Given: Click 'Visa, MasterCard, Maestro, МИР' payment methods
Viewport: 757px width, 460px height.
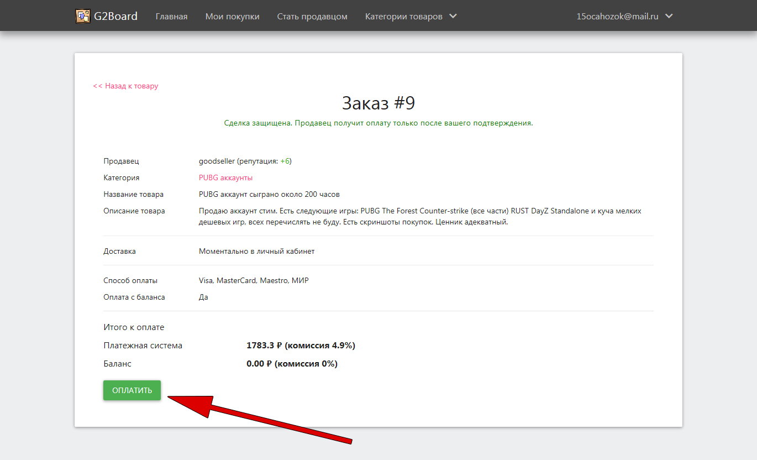Looking at the screenshot, I should click(254, 280).
